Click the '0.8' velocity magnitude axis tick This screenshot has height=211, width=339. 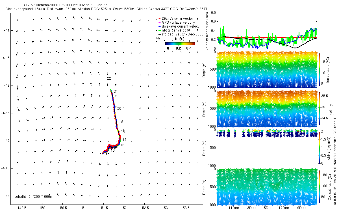click(213, 13)
